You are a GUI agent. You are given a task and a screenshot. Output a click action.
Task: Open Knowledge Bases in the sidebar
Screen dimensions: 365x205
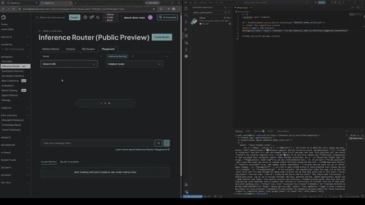(11, 125)
